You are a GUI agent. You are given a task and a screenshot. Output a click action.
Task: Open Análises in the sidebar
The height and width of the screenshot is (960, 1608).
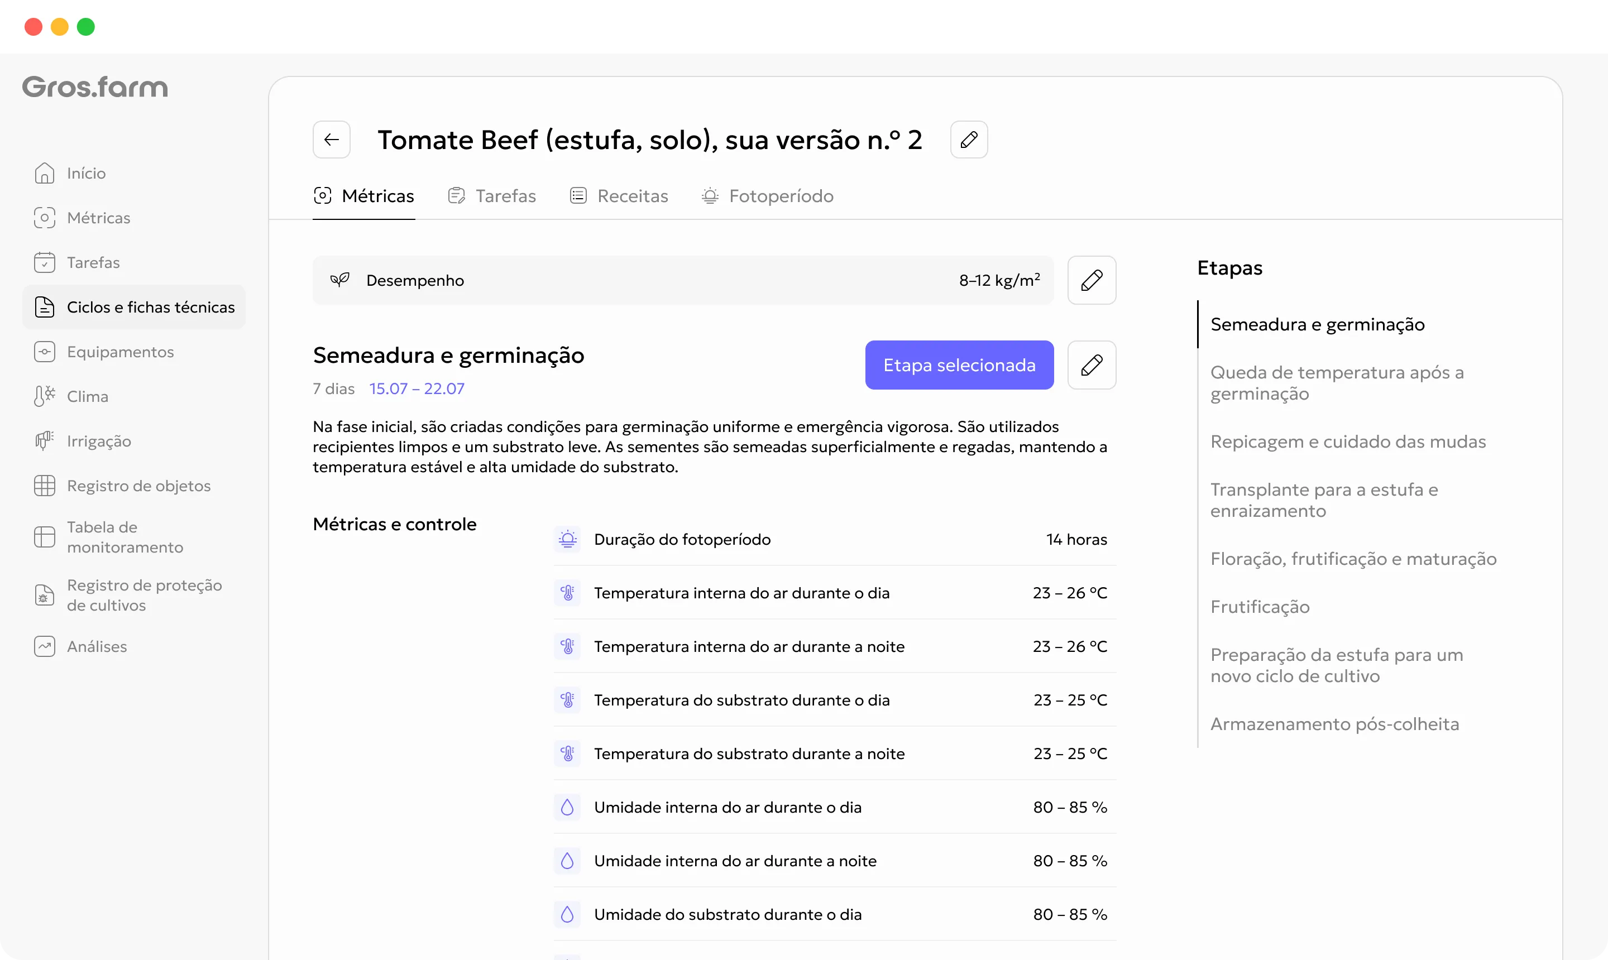[x=134, y=646]
